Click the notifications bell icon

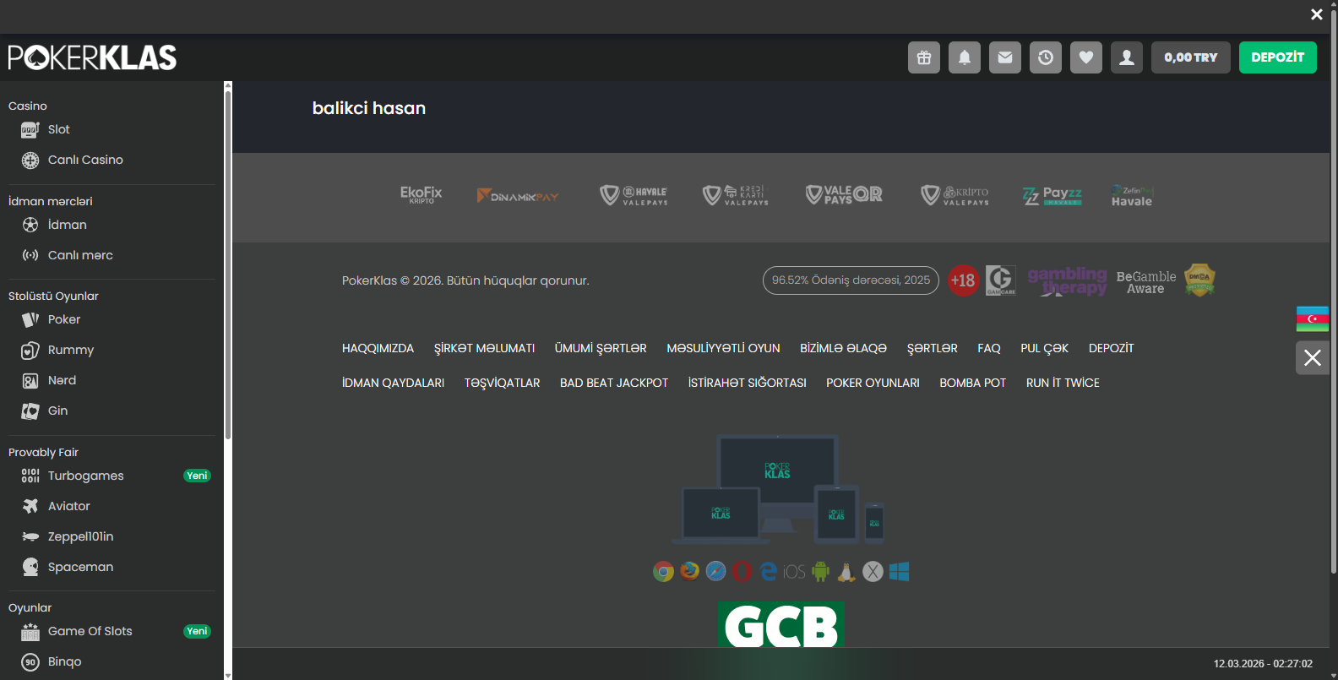coord(964,57)
